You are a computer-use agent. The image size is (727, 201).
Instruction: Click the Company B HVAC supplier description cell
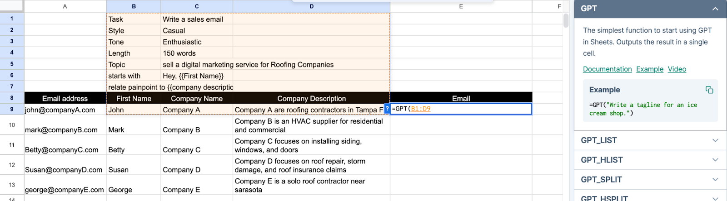311,125
